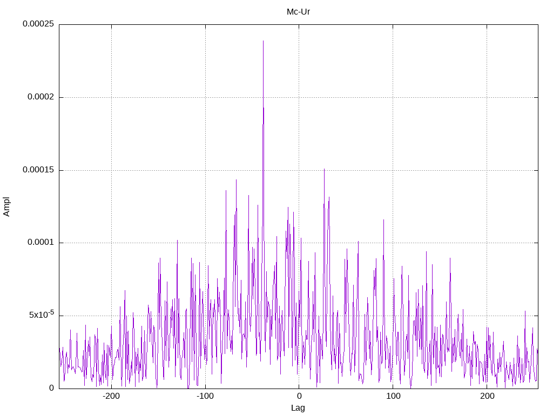Click the 0.00025 y-axis tick label
553x415 pixels.
[x=38, y=24]
